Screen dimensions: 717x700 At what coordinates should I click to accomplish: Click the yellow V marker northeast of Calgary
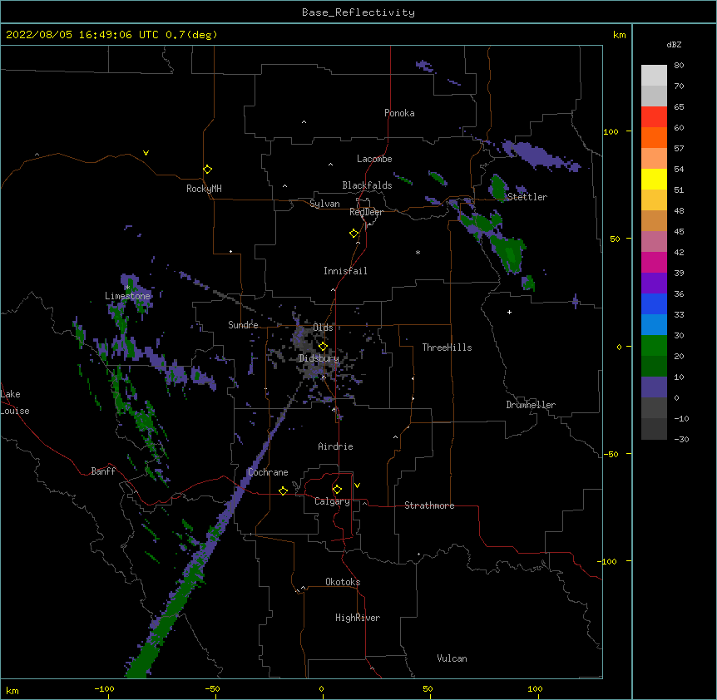point(357,486)
